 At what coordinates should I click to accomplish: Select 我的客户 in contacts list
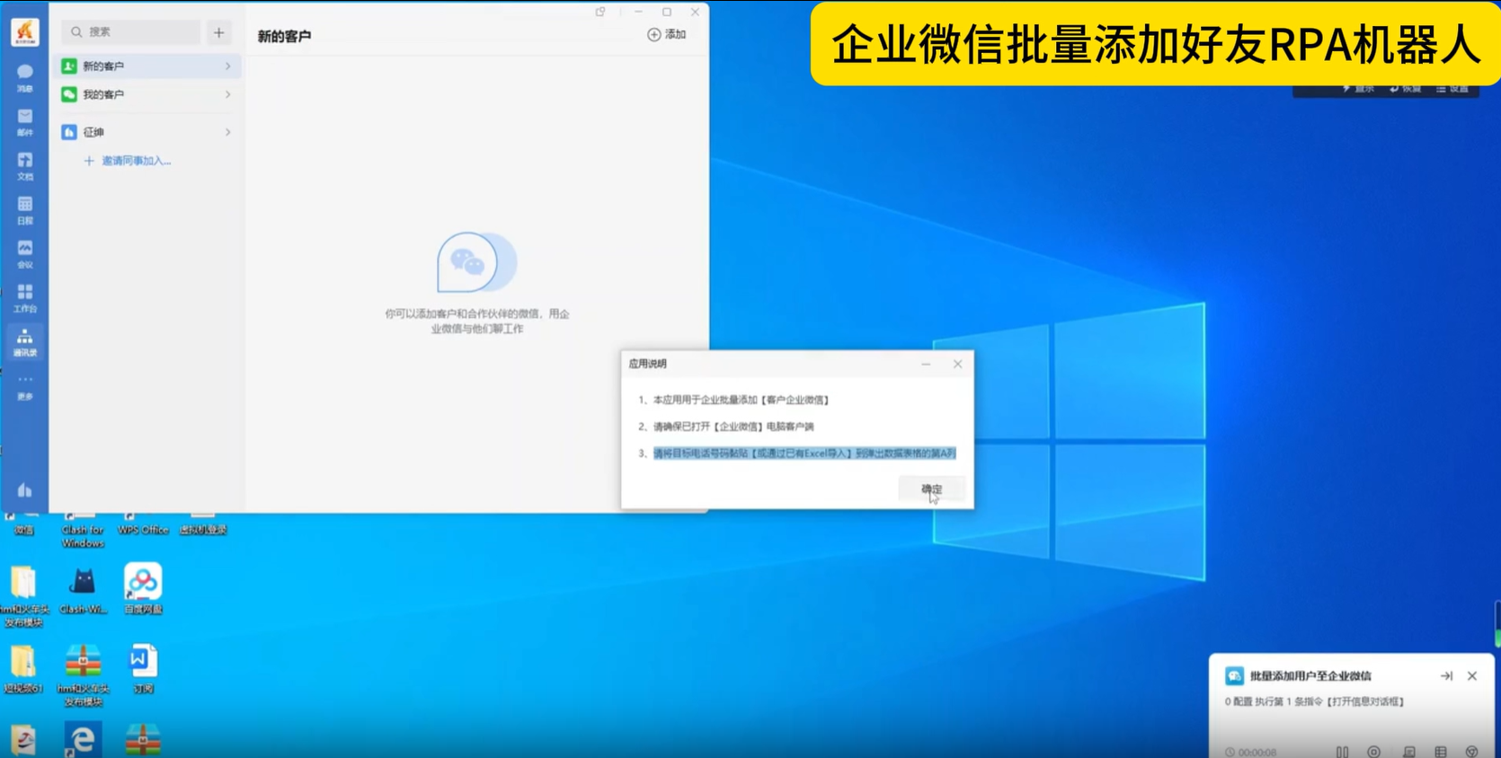click(x=147, y=94)
